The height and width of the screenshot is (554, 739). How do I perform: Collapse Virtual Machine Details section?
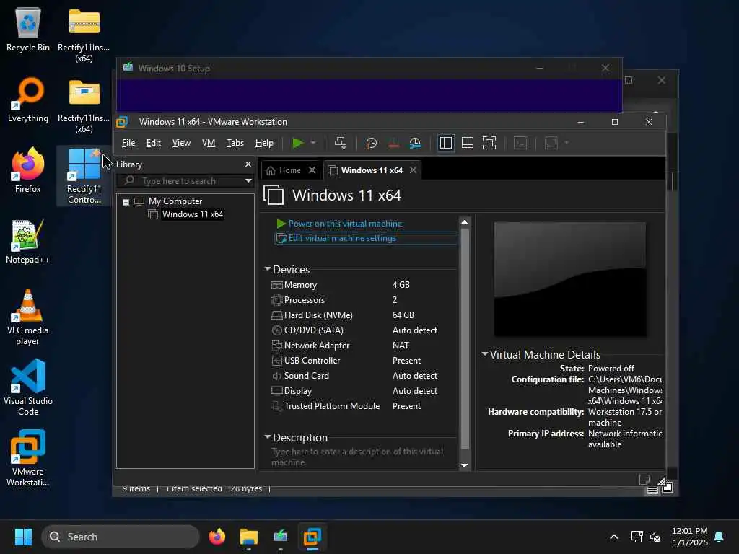(x=484, y=353)
